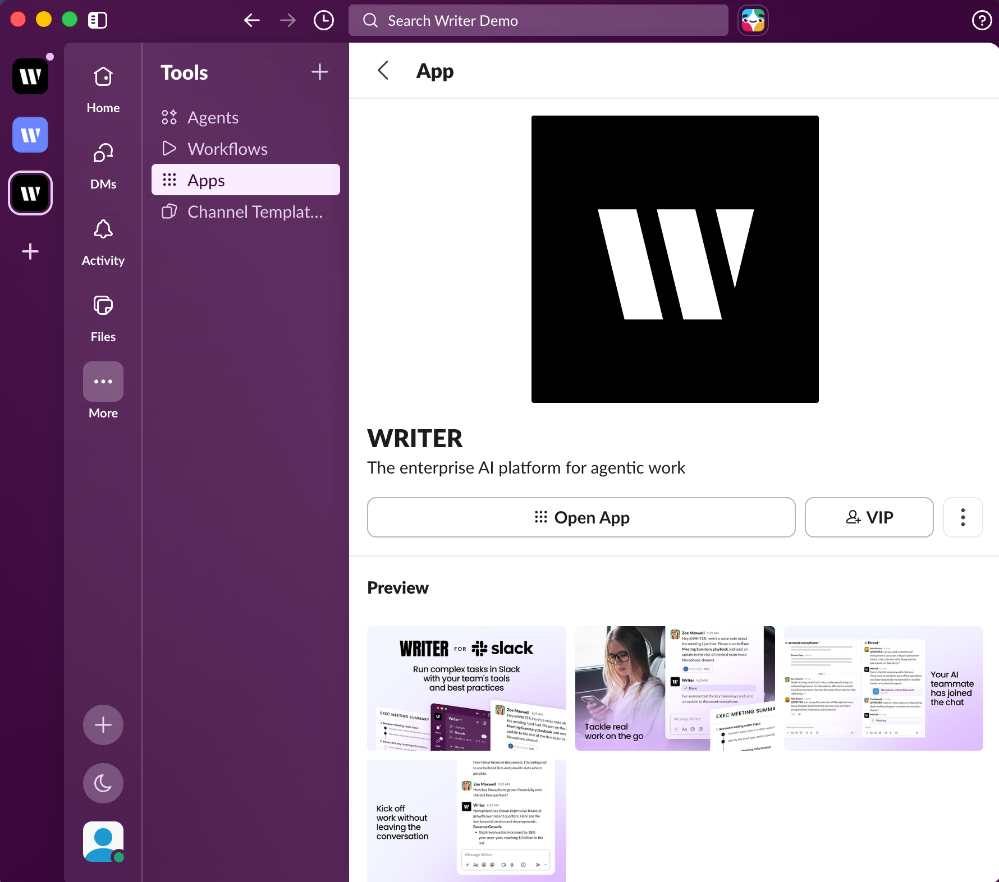
Task: Click the round create plus button
Action: pyautogui.click(x=103, y=725)
